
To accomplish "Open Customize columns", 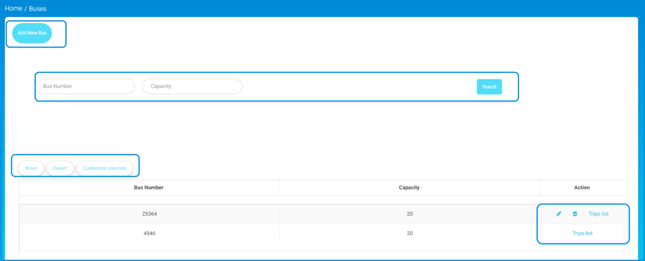I will [105, 168].
